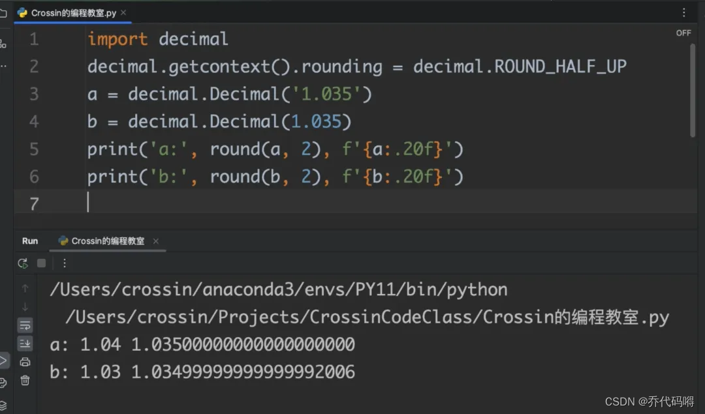Close the Crossin的编程教室.py editor tab

click(123, 12)
